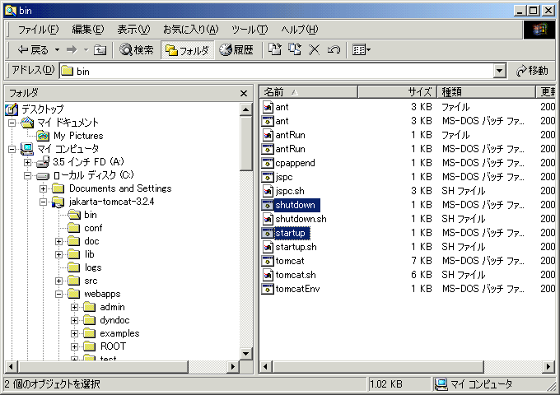Expand the lib folder node

click(x=59, y=255)
